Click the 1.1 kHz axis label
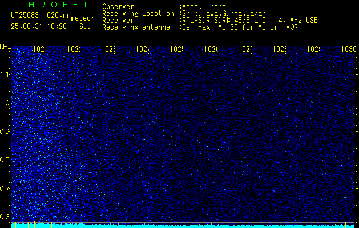The width and height of the screenshot is (359, 228). click(x=6, y=75)
